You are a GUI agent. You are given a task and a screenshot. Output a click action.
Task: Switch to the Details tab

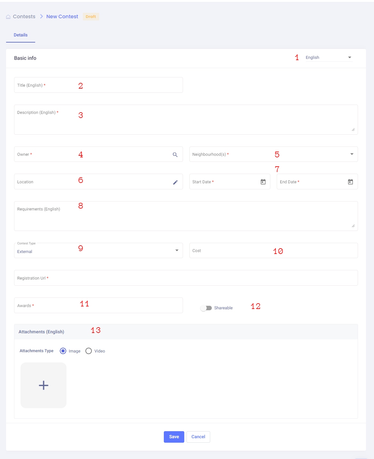tap(20, 35)
